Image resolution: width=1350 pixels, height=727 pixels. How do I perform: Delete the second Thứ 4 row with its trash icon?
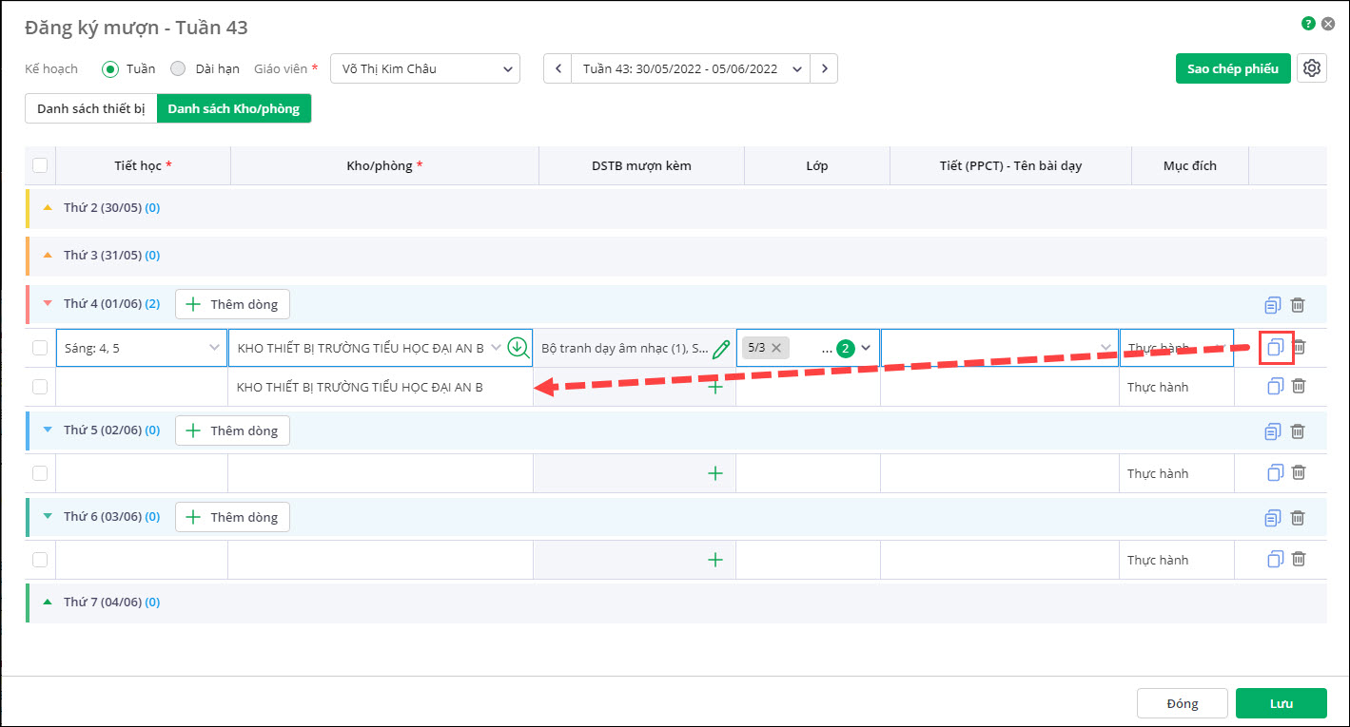tap(1299, 387)
